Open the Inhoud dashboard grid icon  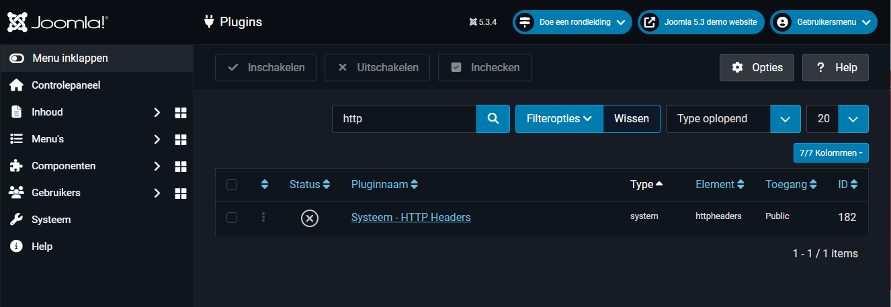[180, 113]
